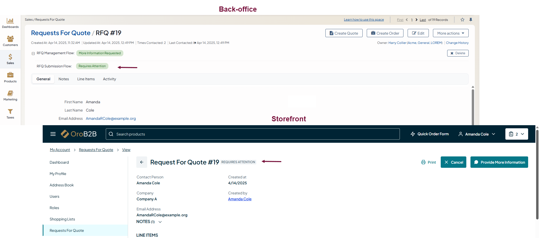Open Amanda Cole account menu
Viewport: 539px width, 238px height.
(477, 134)
